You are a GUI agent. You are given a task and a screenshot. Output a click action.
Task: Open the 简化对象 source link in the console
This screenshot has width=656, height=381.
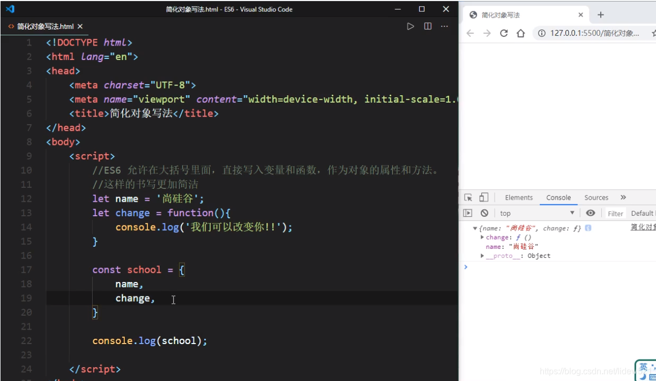[x=643, y=227]
